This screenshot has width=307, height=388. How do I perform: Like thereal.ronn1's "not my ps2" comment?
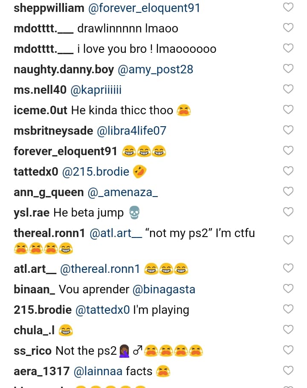(288, 240)
